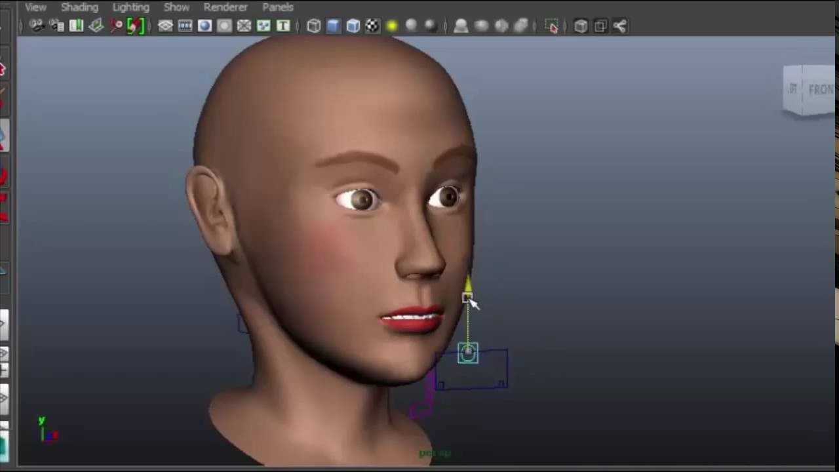This screenshot has height=472, width=839.
Task: Enable the isolate select icon
Action: [553, 26]
